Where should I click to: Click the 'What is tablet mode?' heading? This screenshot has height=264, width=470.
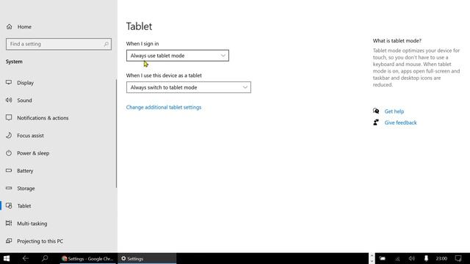pos(397,41)
